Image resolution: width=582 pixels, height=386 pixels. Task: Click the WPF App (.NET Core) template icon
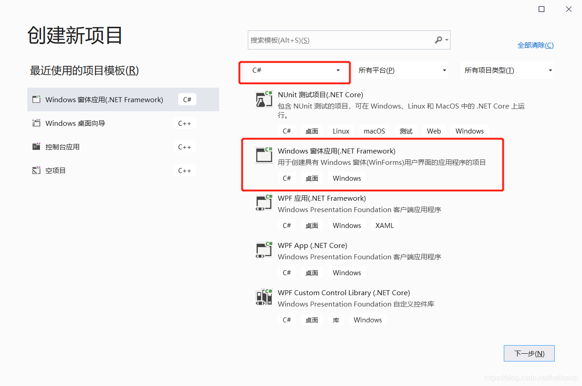pos(264,250)
